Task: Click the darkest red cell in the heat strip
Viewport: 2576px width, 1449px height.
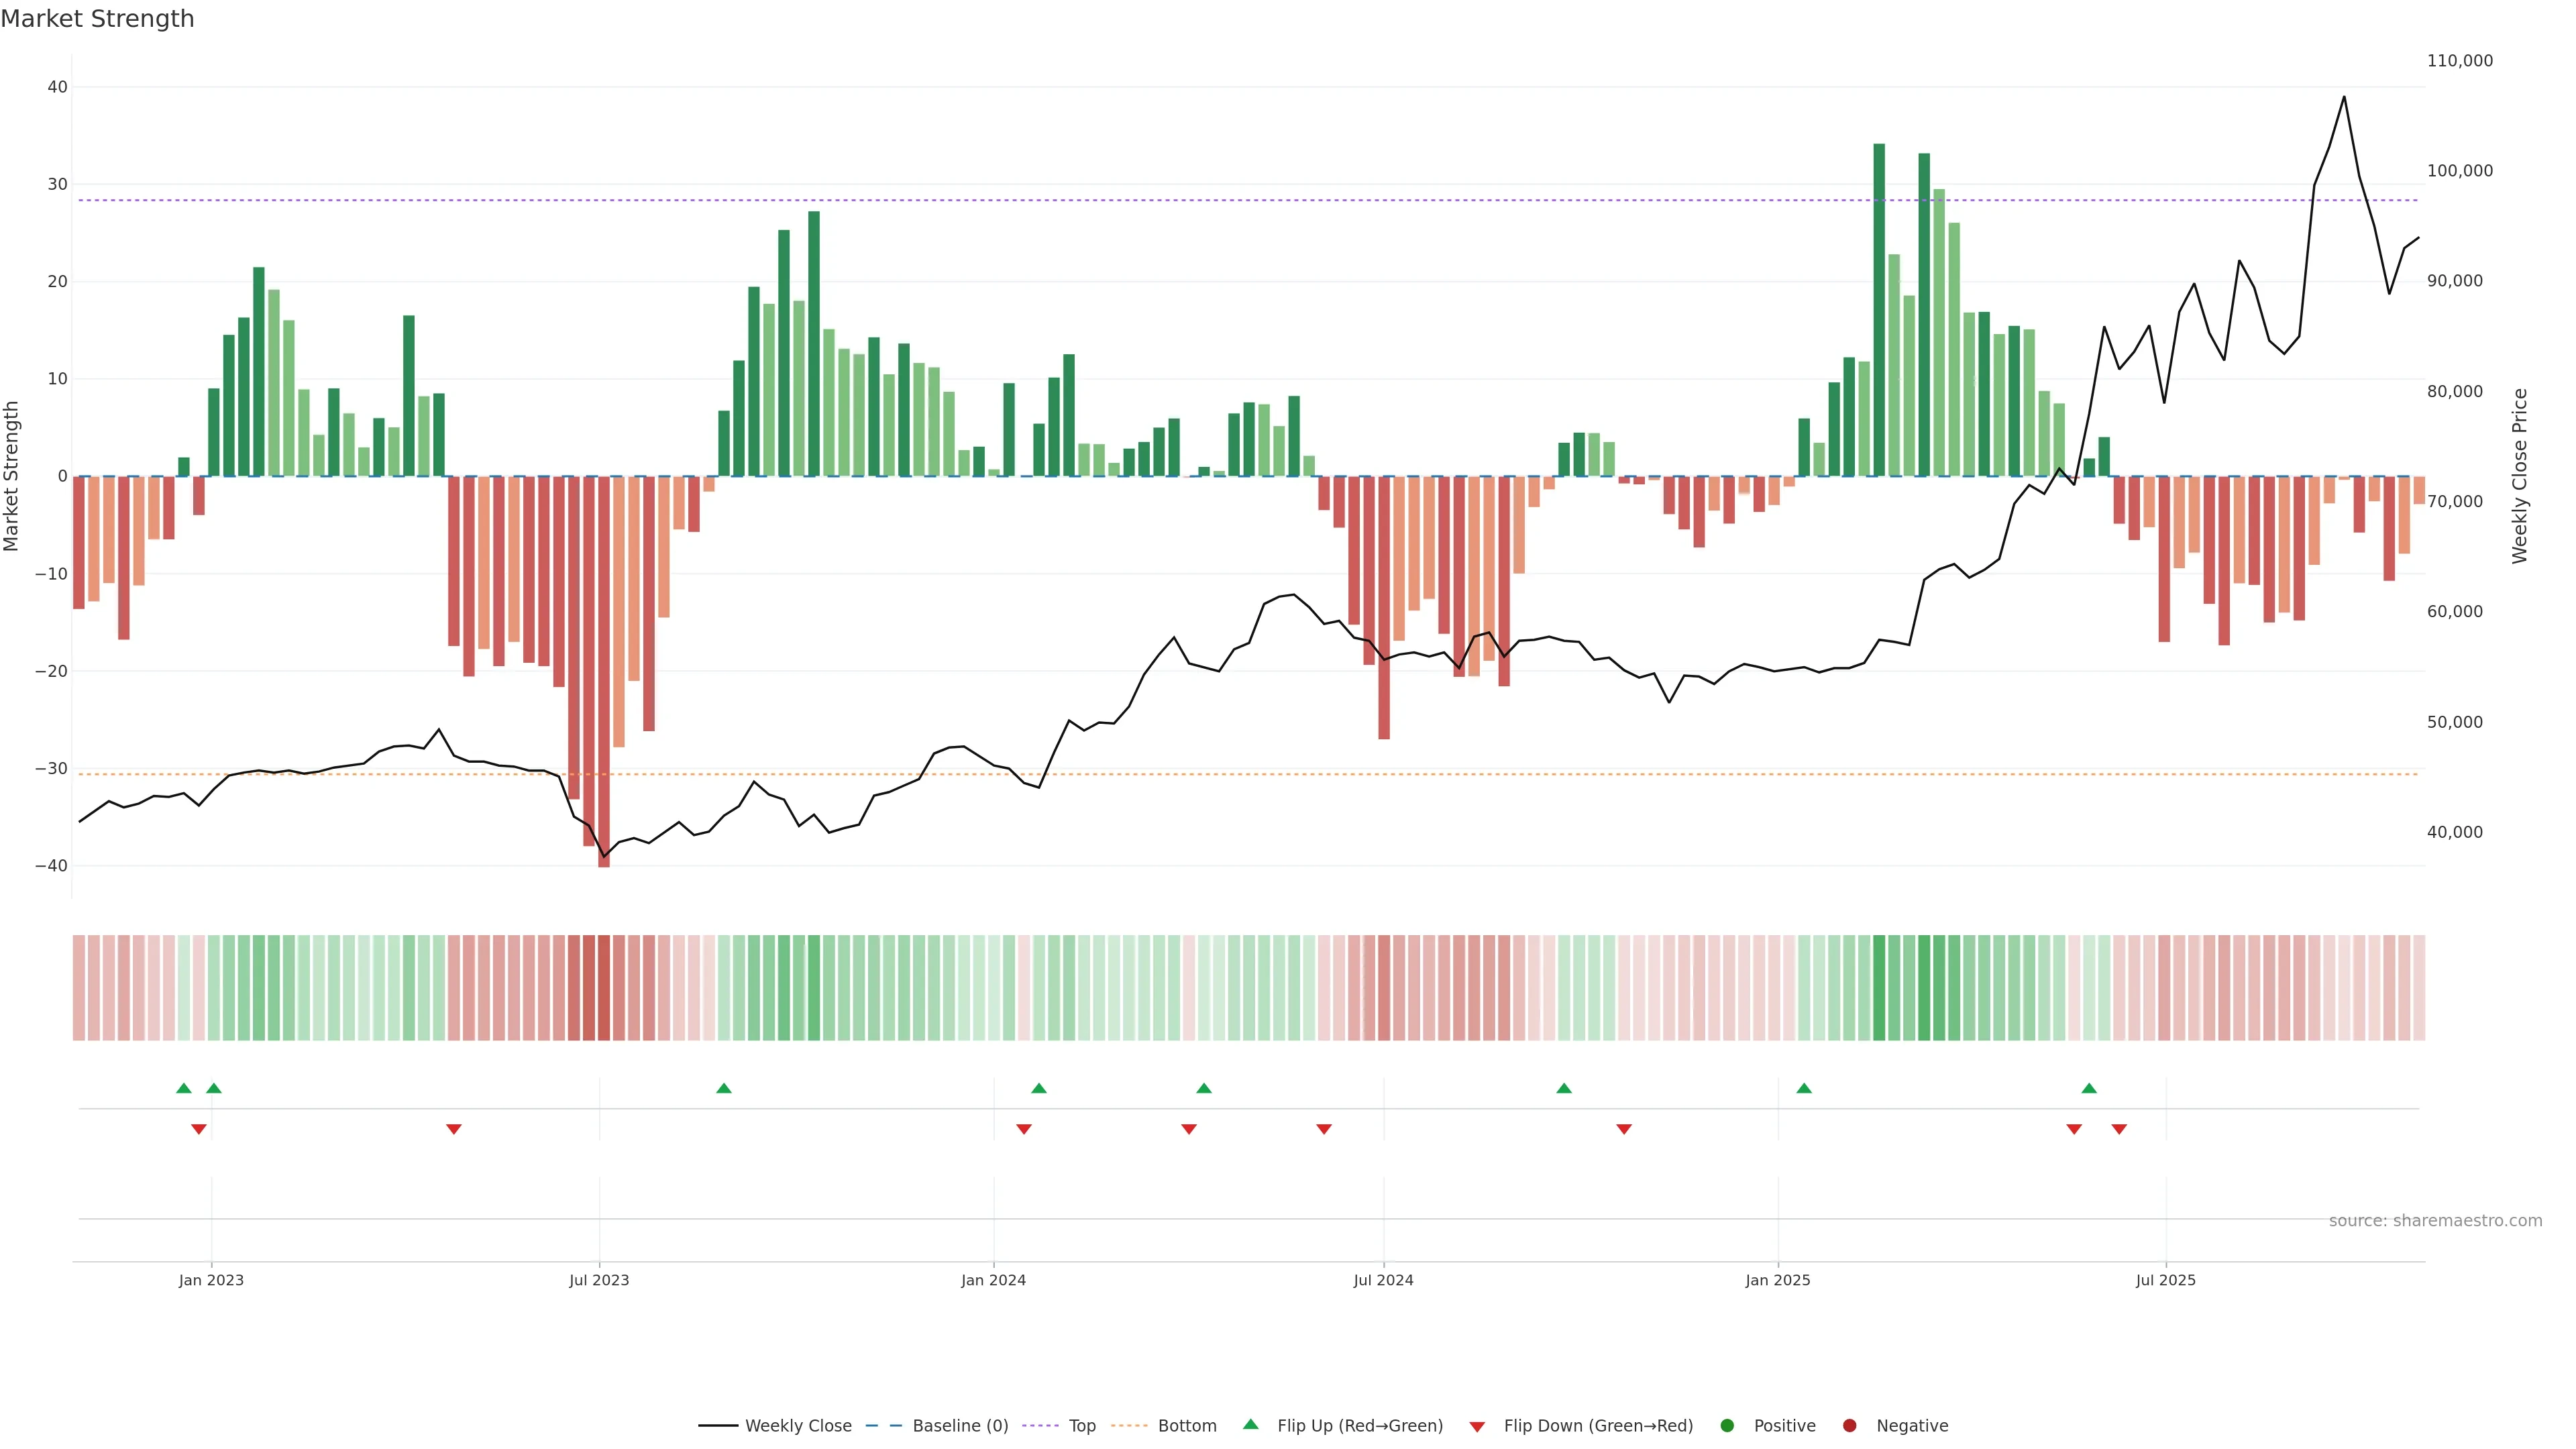Action: [x=604, y=988]
